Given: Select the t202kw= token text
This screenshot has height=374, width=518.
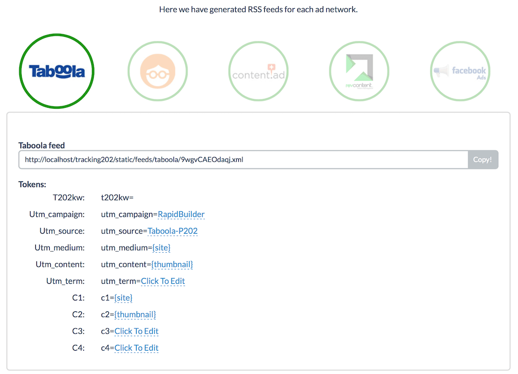Looking at the screenshot, I should [x=117, y=197].
